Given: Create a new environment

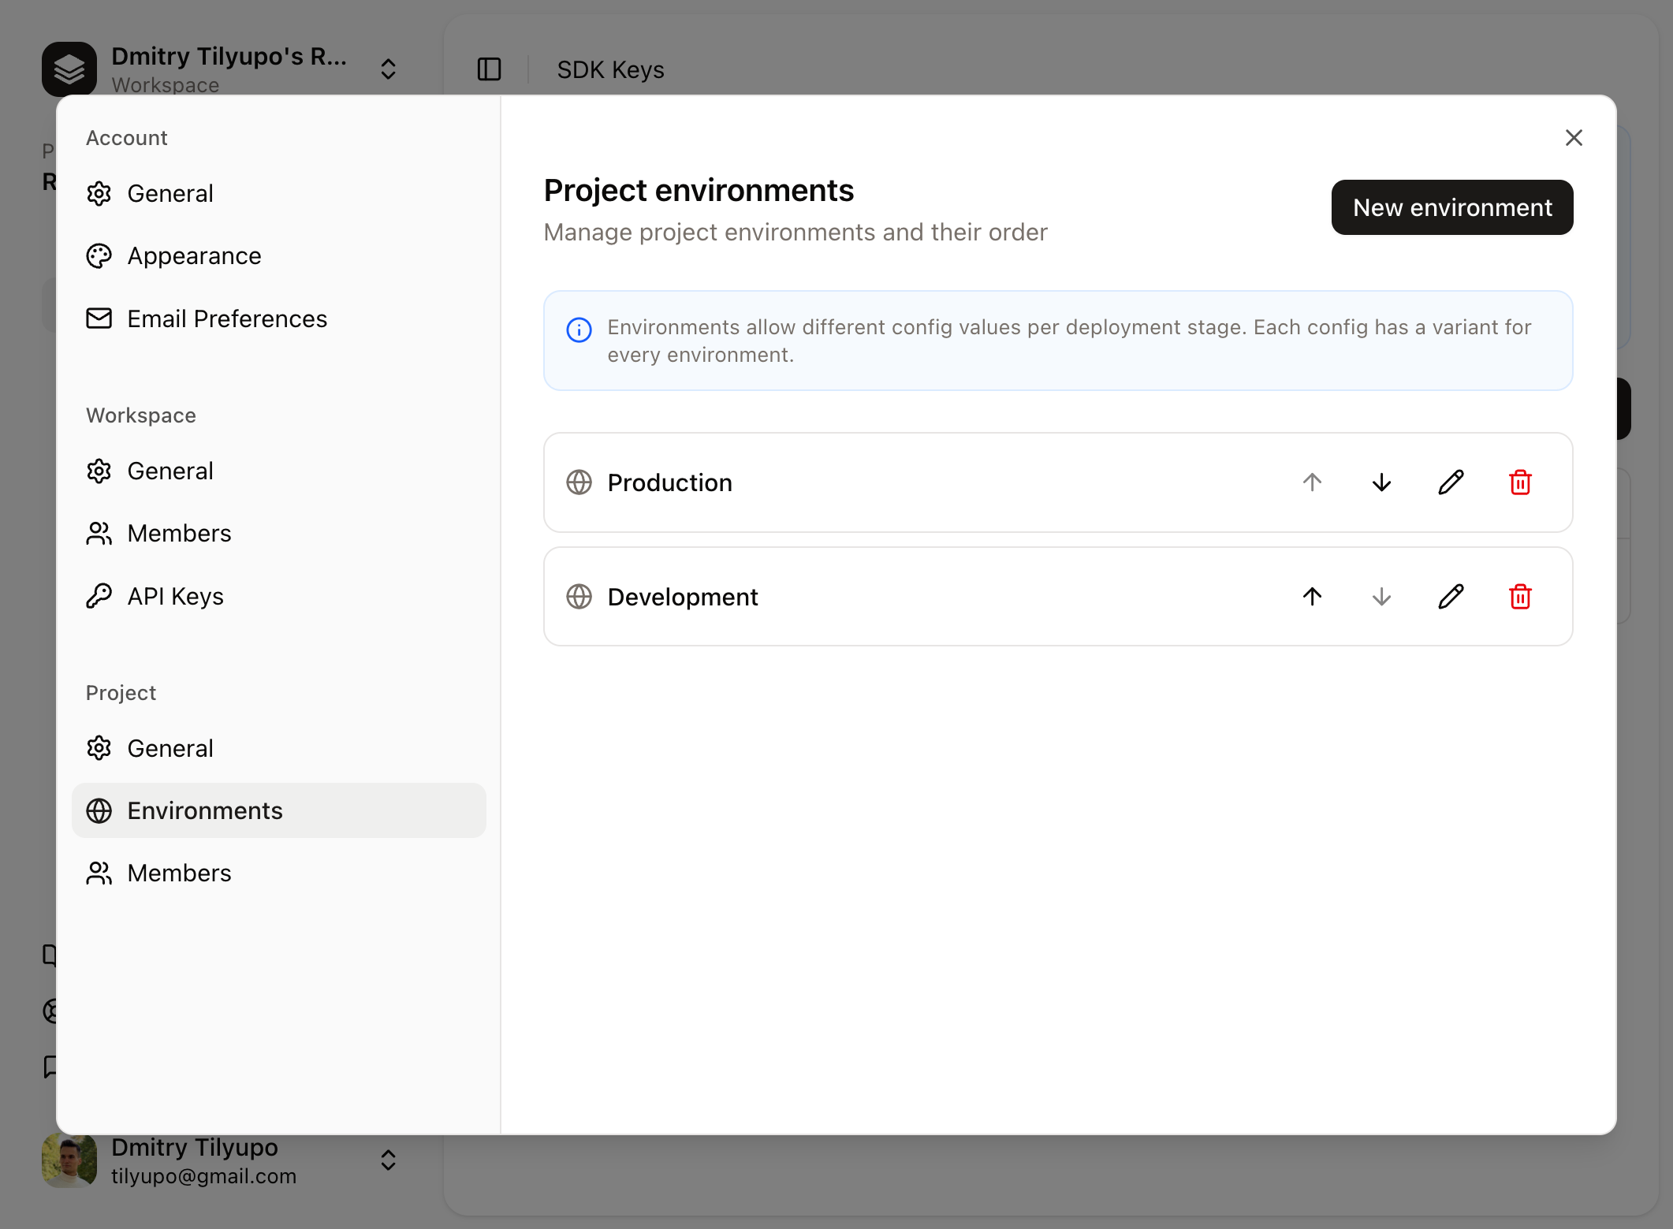Looking at the screenshot, I should pos(1452,207).
